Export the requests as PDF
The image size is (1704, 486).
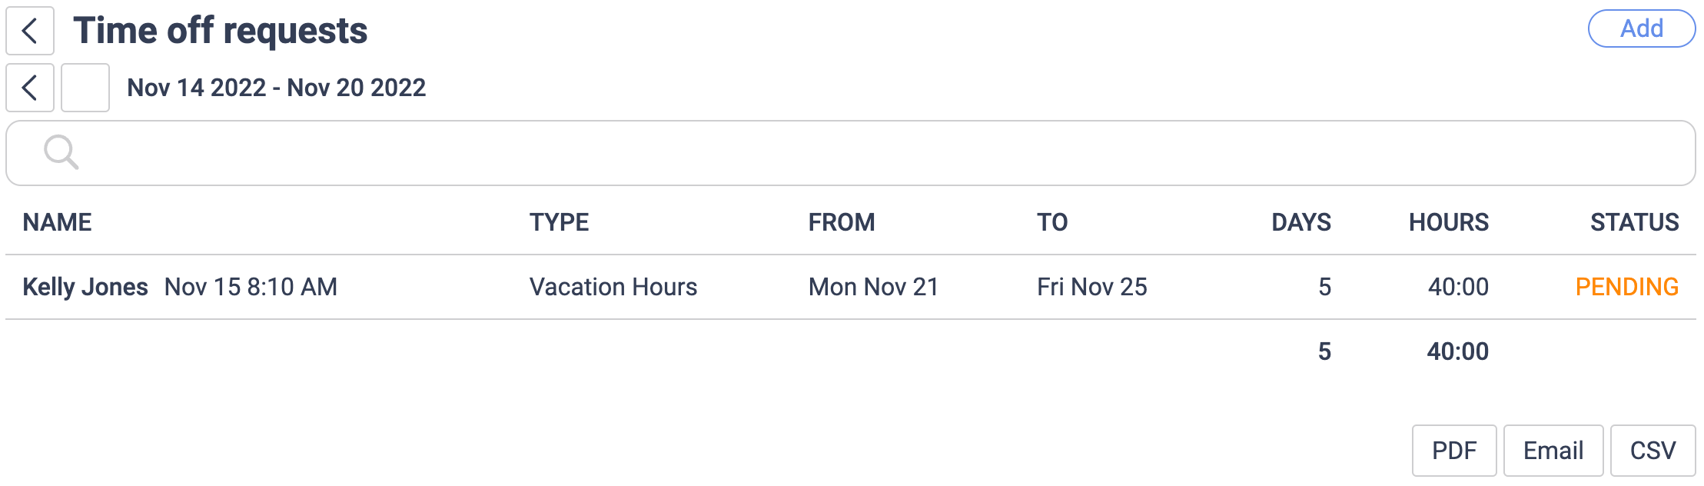point(1455,450)
